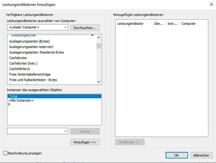The height and width of the screenshot is (163, 216).
Task: Open the instance search combo box
Action: [x=38, y=131]
